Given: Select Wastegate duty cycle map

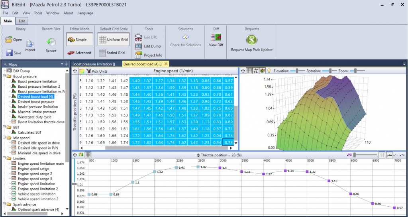Looking at the screenshot, I should click(x=35, y=117).
